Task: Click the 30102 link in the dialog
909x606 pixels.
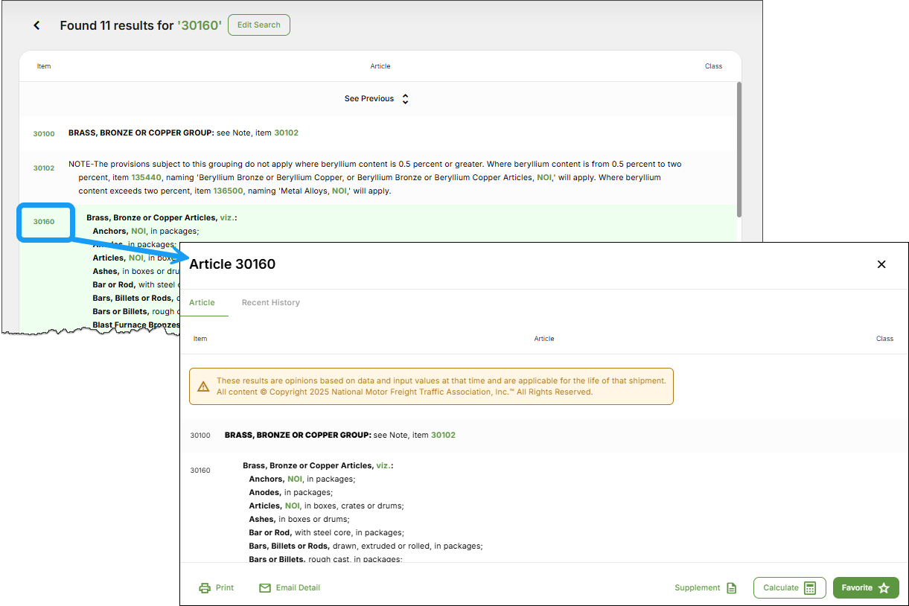Action: pyautogui.click(x=443, y=435)
